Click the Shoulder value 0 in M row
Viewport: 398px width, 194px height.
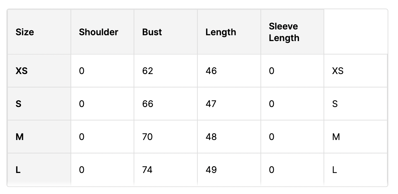82,137
